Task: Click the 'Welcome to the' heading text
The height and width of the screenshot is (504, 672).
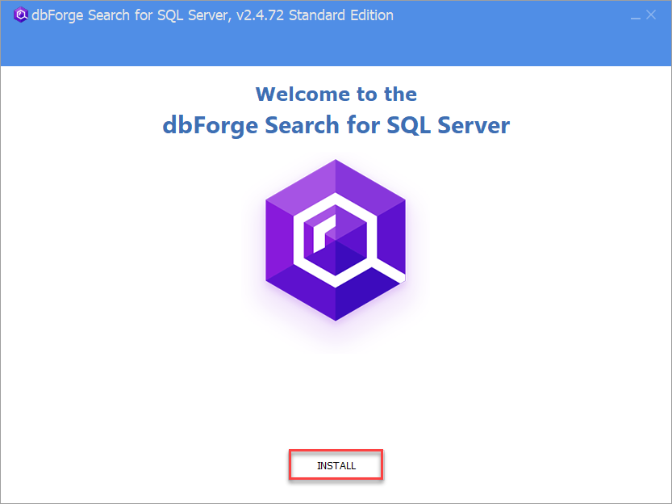Action: coord(336,94)
